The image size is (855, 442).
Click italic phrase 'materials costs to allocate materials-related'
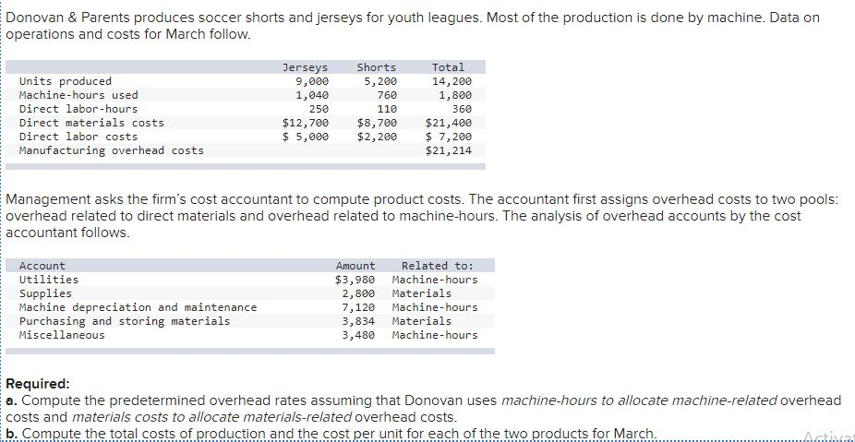[211, 417]
